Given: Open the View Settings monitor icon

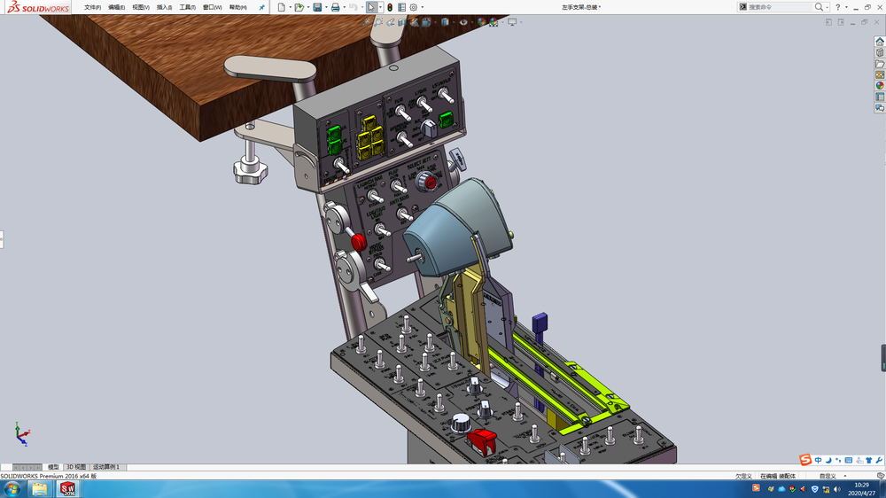Looking at the screenshot, I should pos(512,22).
